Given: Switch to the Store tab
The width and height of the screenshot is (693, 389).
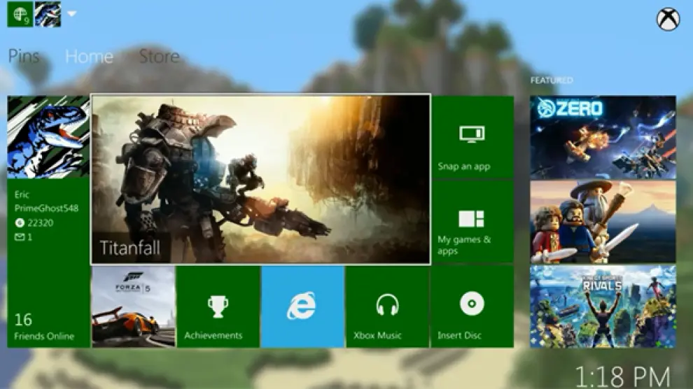Looking at the screenshot, I should (159, 57).
